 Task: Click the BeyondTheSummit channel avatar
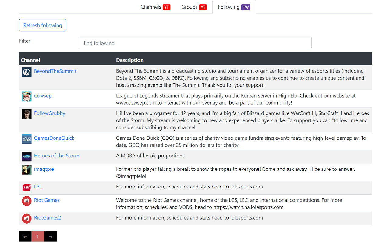[x=27, y=72]
